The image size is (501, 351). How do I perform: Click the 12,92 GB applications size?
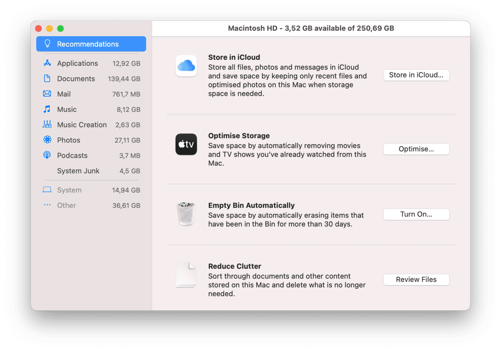pyautogui.click(x=126, y=63)
